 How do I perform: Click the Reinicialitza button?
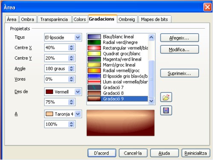(196, 153)
